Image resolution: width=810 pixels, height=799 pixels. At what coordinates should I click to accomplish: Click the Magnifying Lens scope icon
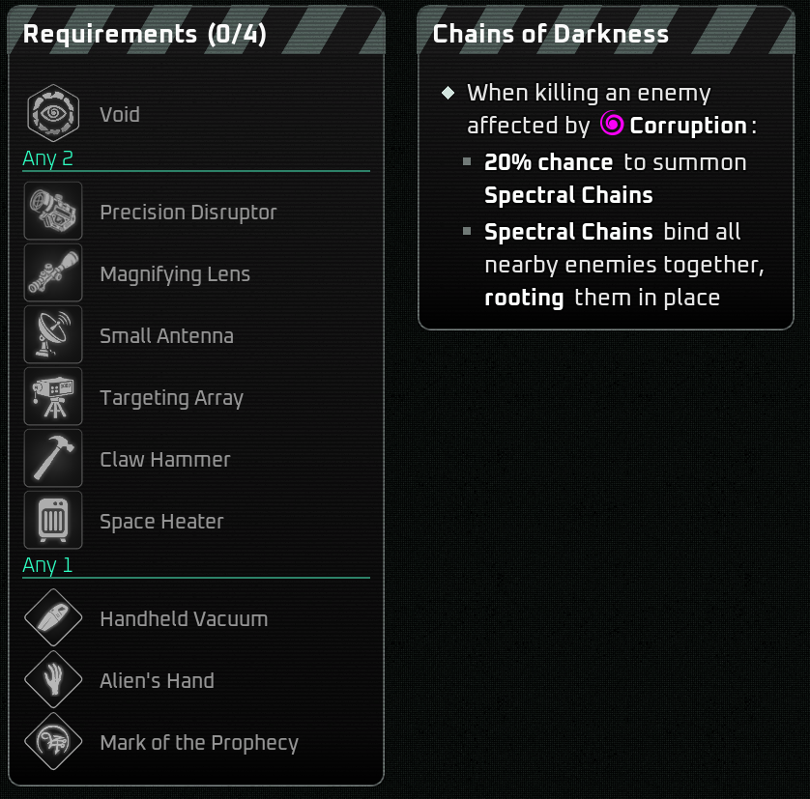(53, 274)
